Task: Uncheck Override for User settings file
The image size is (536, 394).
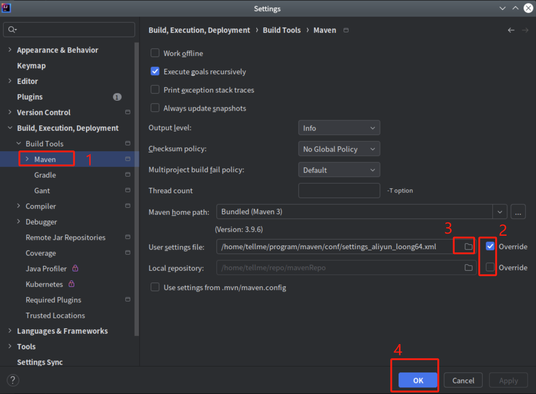Action: [x=490, y=247]
